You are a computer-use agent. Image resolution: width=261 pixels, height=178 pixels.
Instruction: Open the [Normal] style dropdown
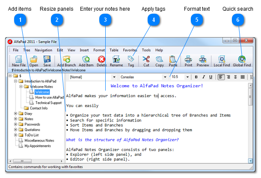114,77
